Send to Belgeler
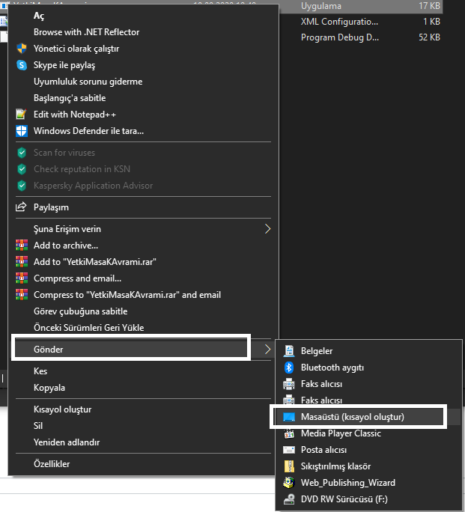 317,351
